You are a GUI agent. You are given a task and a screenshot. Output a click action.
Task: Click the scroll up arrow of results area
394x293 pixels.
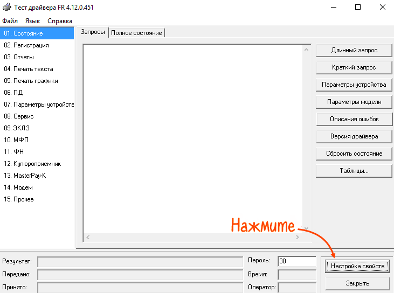pos(307,50)
